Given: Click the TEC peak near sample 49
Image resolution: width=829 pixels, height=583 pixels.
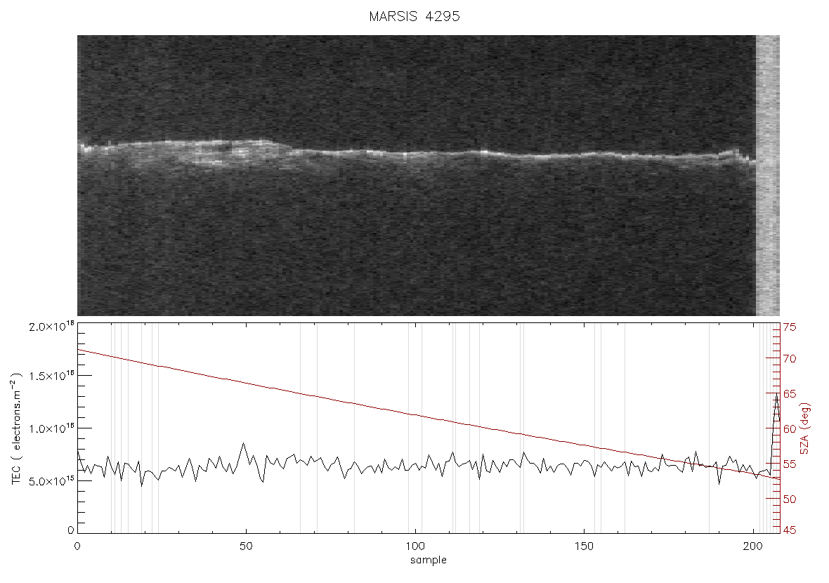Looking at the screenshot, I should tap(243, 443).
